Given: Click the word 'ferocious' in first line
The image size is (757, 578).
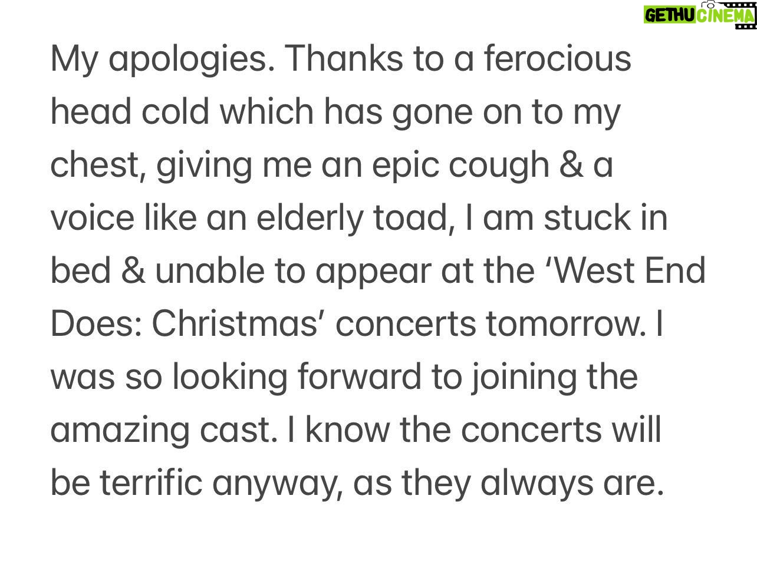Looking at the screenshot, I should 558,59.
